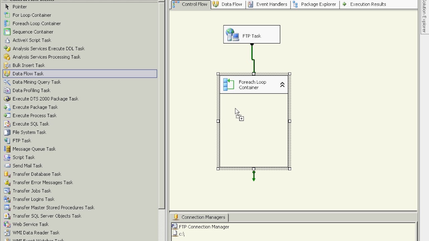
Task: Click Transfer SQL Server Objects Task
Action: coord(47,216)
